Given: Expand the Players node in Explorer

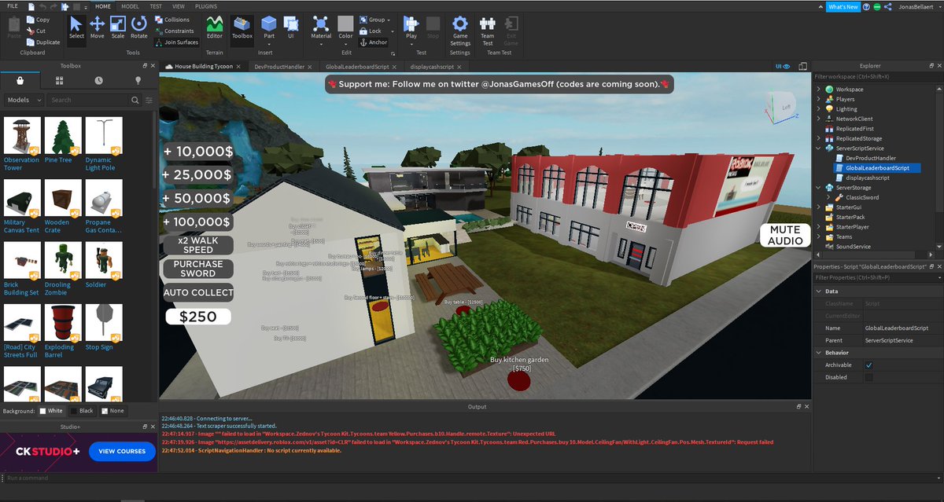Looking at the screenshot, I should point(818,99).
